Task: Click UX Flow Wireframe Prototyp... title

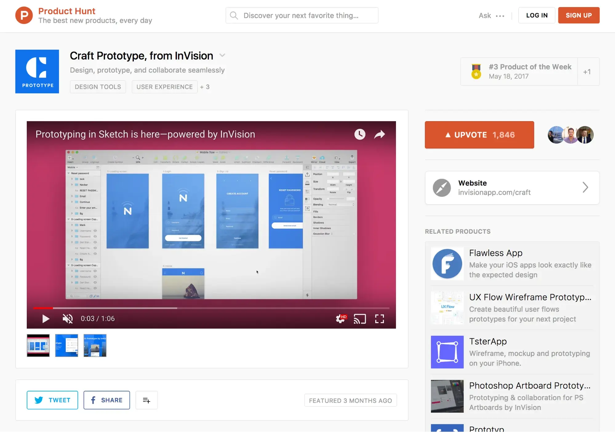Action: coord(530,297)
